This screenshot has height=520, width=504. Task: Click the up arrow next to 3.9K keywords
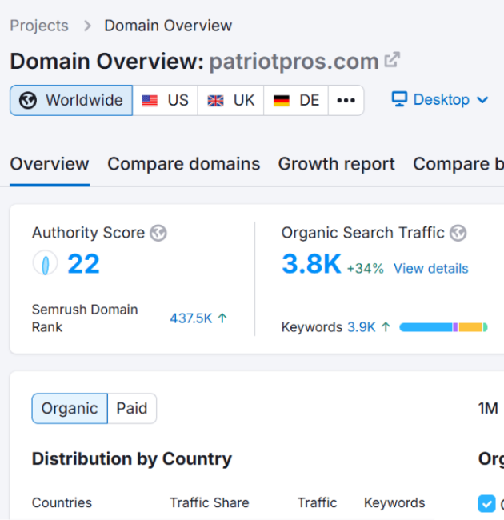[386, 327]
